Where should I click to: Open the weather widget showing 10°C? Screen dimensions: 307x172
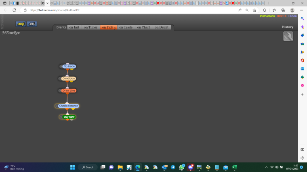point(14,167)
